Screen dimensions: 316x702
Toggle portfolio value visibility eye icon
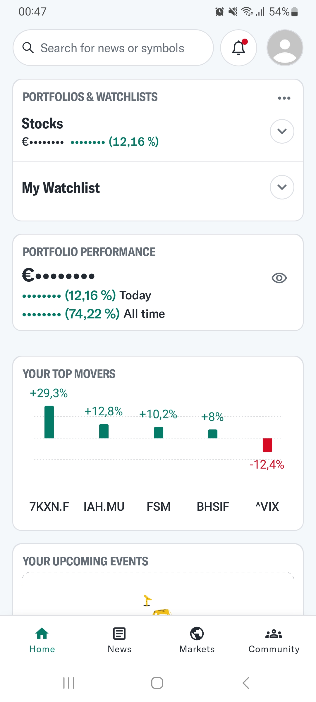point(279,278)
